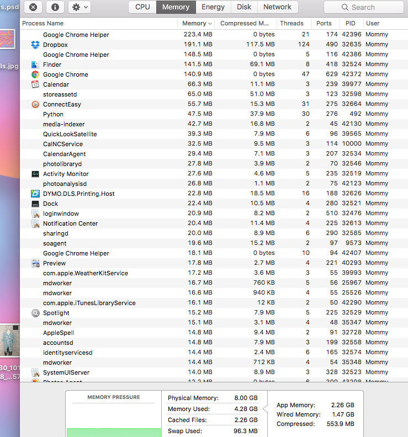The height and width of the screenshot is (437, 408).
Task: Select com.apple.iTunesLibraryService row
Action: point(214,303)
